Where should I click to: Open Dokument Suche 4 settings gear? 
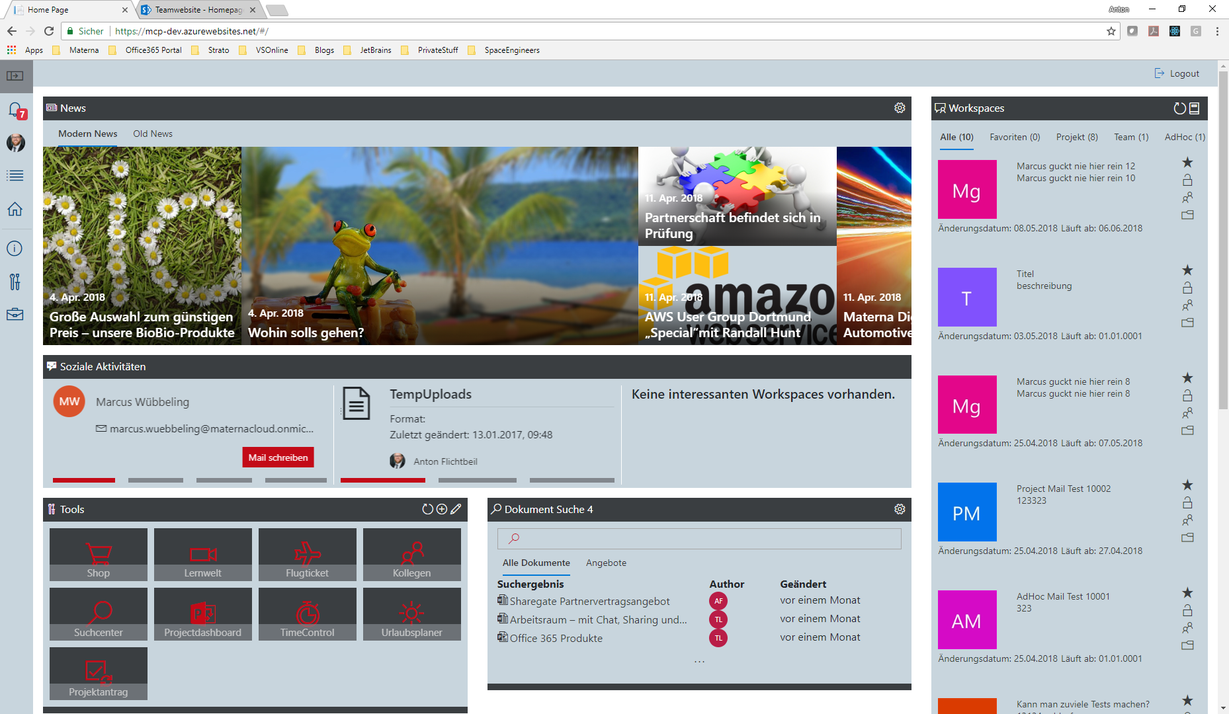coord(900,509)
